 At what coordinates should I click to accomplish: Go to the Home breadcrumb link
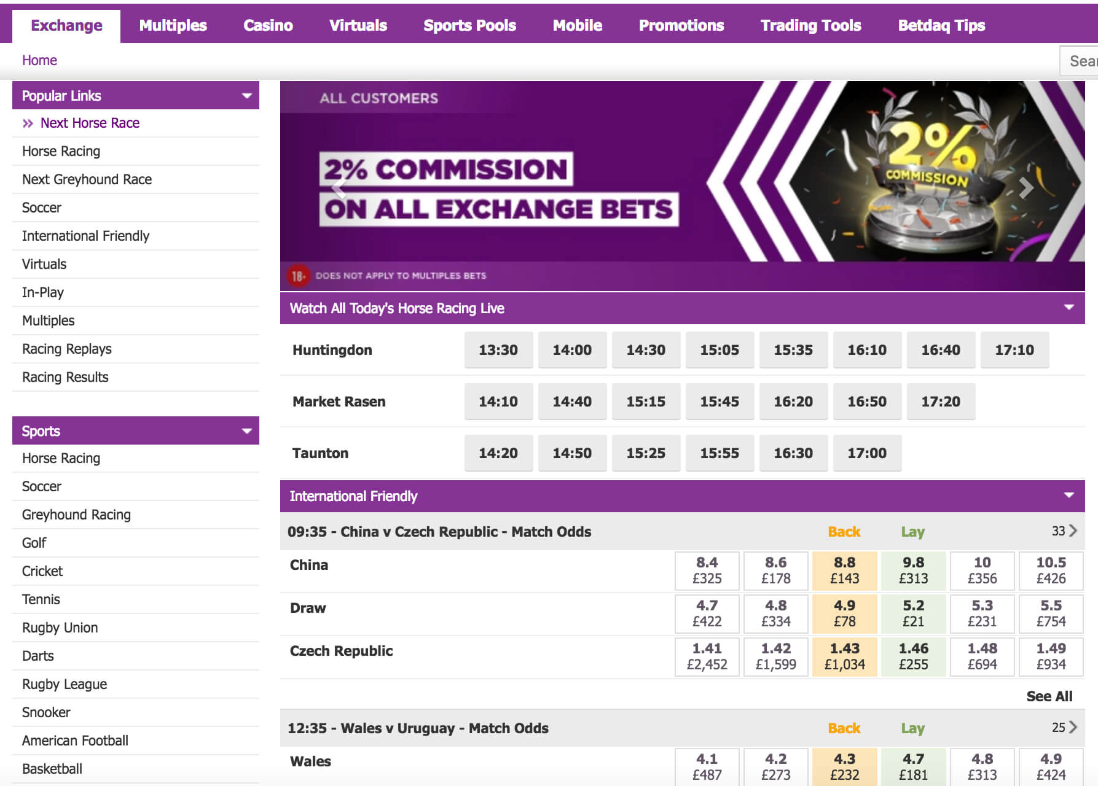[39, 60]
